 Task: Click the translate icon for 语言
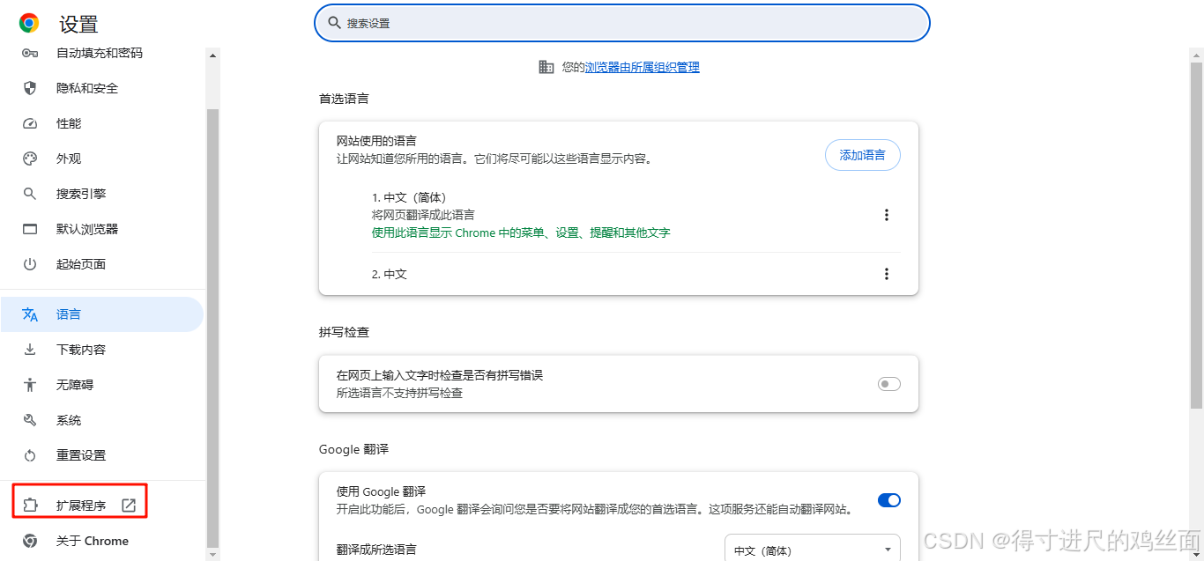pos(30,314)
